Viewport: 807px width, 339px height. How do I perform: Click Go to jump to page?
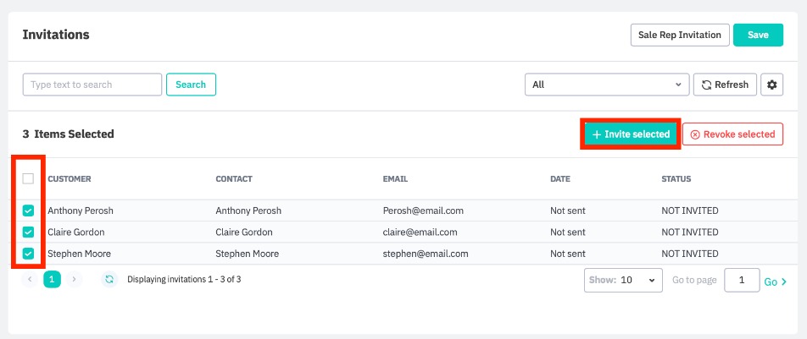(775, 282)
